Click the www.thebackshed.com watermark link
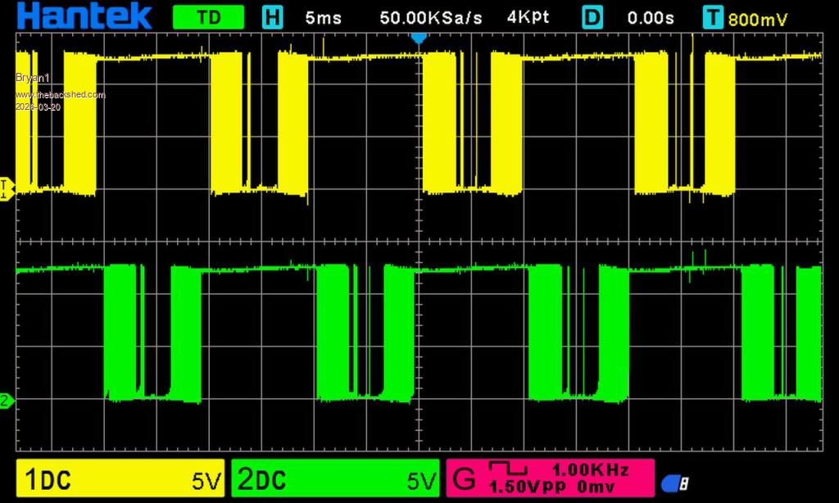The image size is (839, 503). [x=61, y=95]
